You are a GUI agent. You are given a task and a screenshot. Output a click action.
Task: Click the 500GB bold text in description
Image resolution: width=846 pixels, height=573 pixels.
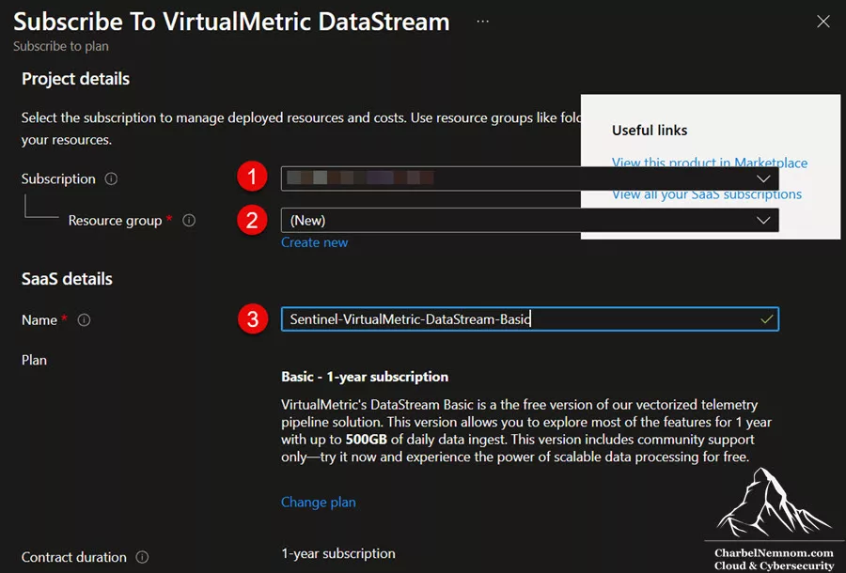[x=367, y=440]
